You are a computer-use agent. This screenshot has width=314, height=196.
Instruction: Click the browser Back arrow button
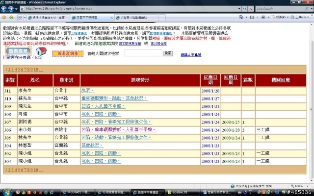pos(3,9)
